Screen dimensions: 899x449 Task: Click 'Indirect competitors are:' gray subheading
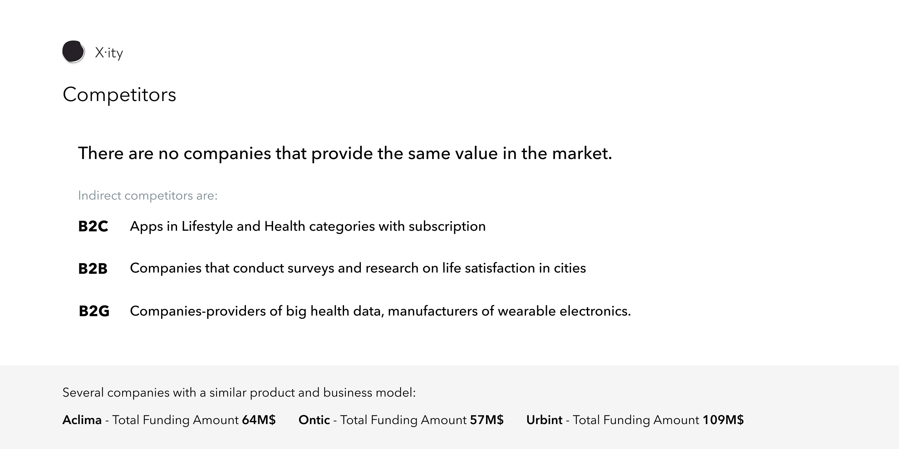point(148,196)
